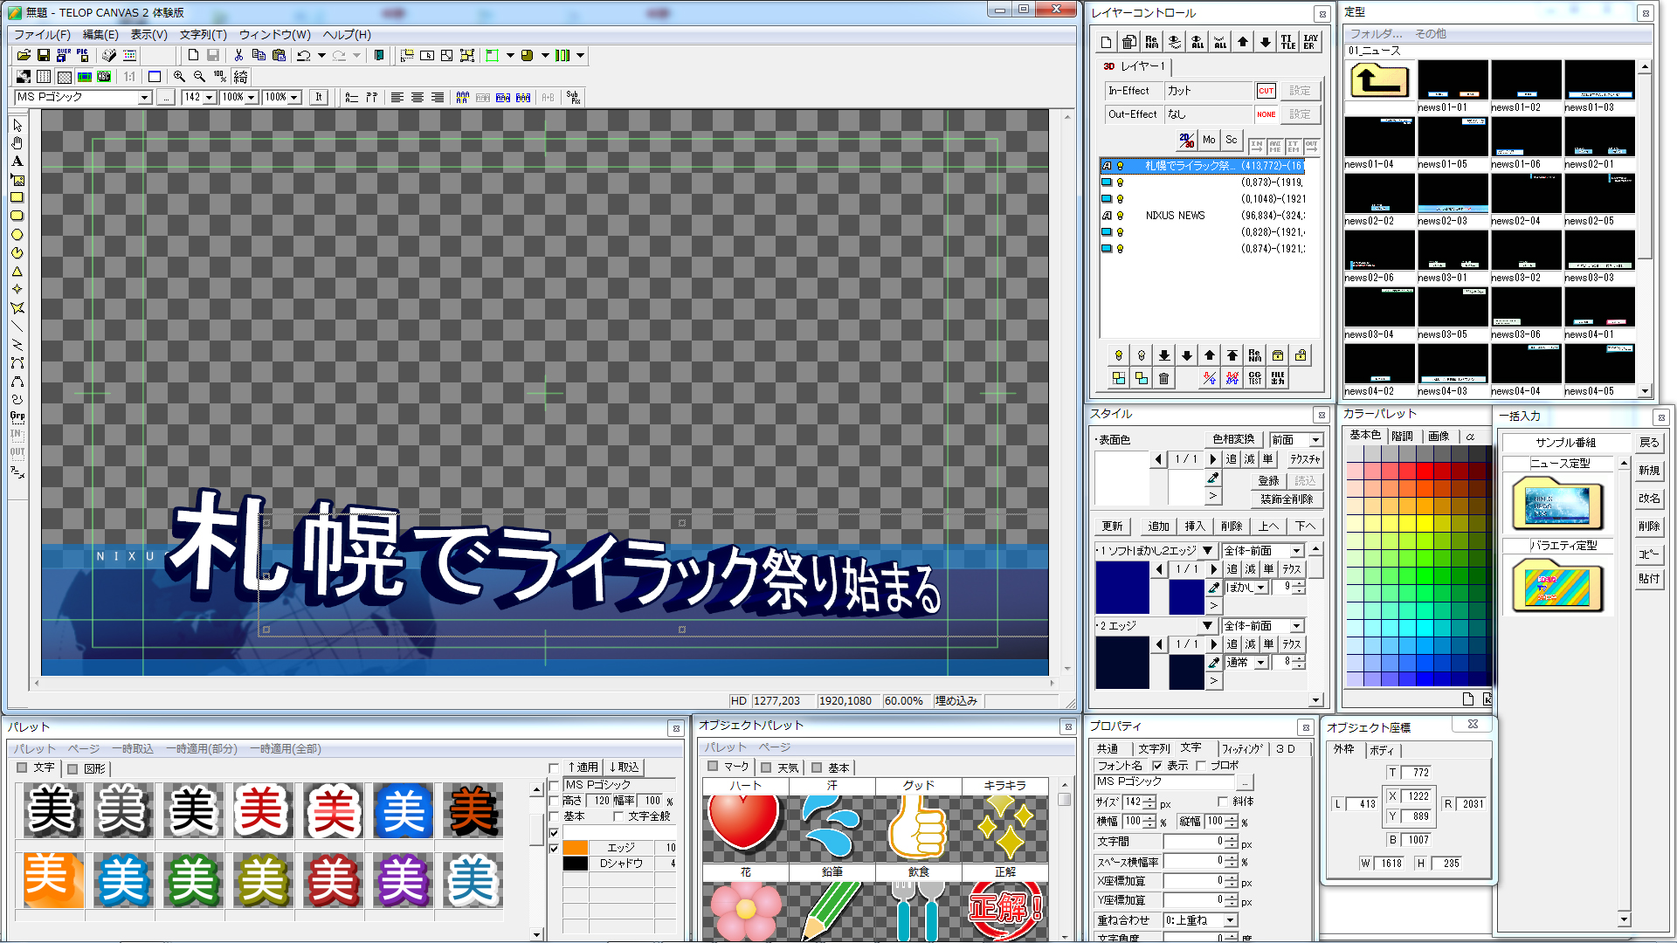Toggle the 表示 checkbox in Properties
The height and width of the screenshot is (943, 1677).
(1157, 766)
